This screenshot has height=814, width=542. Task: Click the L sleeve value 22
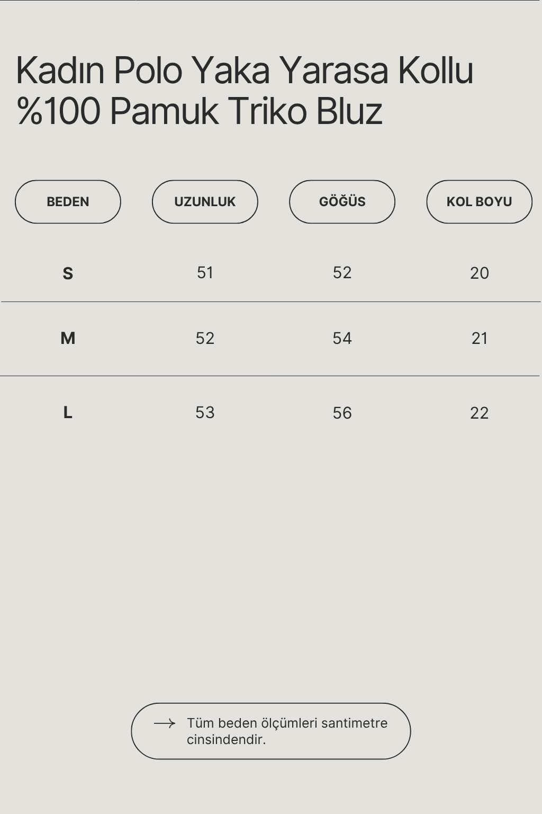(479, 413)
